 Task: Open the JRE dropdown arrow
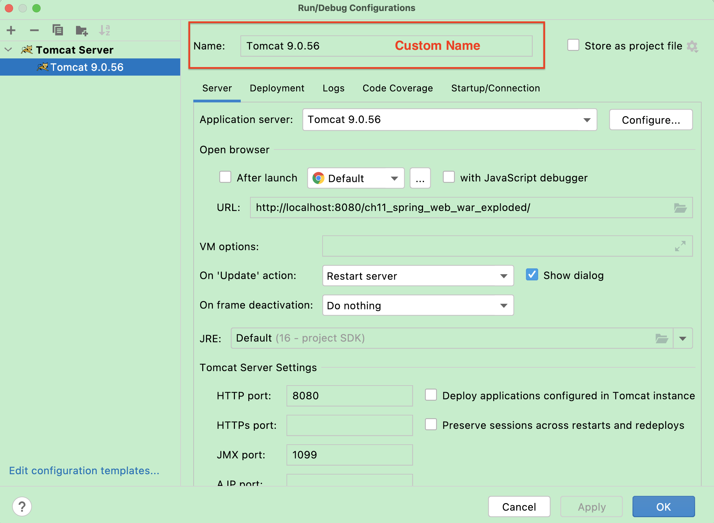pos(683,338)
